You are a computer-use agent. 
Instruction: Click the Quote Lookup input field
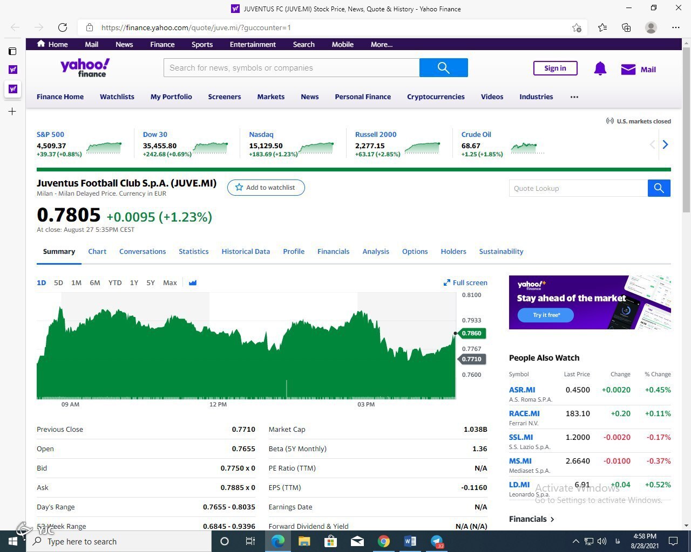578,188
